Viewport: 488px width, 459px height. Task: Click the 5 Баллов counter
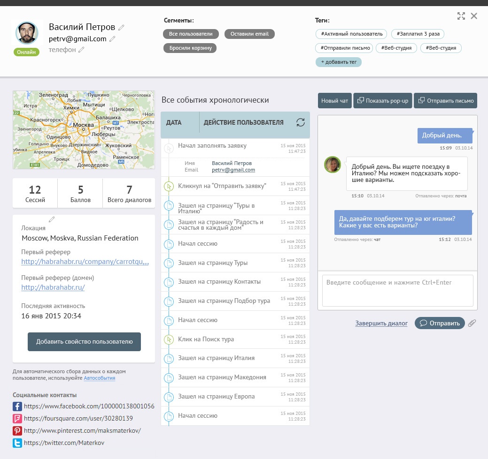click(80, 193)
